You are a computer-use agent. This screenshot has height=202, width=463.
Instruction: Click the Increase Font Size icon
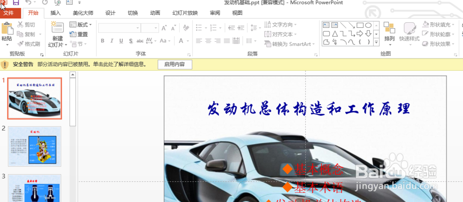click(x=164, y=28)
